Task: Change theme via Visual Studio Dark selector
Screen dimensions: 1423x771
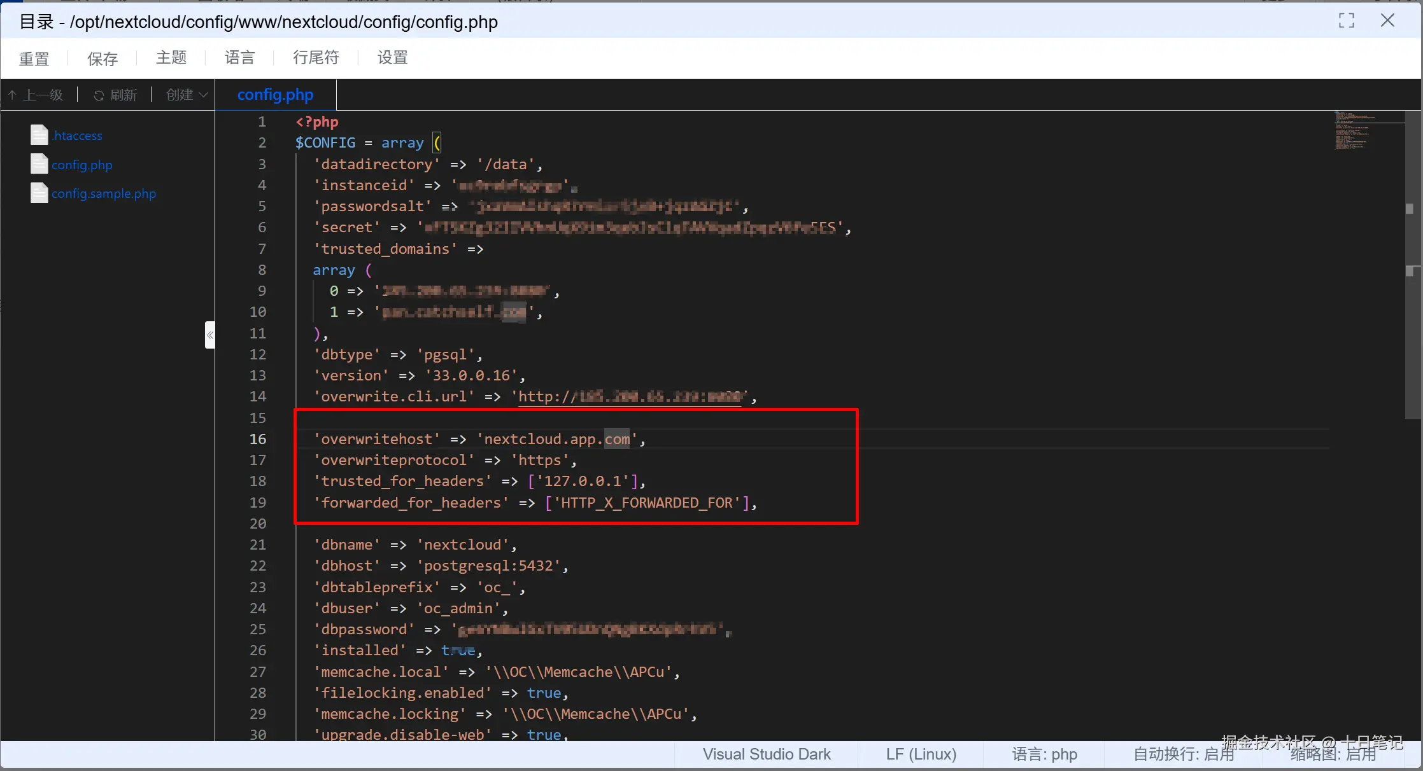Action: pos(766,754)
